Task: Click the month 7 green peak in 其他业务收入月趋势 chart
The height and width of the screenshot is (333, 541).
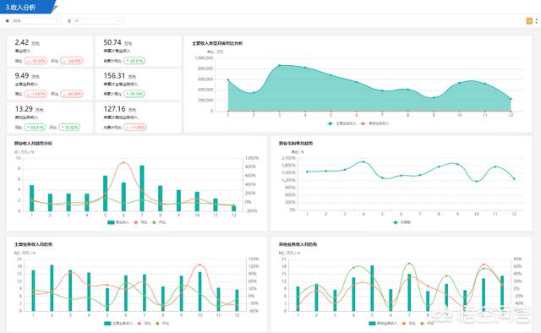Action: coord(409,264)
